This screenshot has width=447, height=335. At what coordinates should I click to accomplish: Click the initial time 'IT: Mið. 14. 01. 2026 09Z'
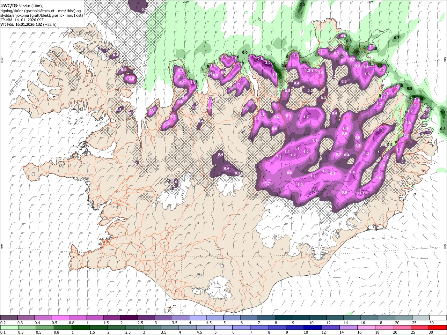22,20
